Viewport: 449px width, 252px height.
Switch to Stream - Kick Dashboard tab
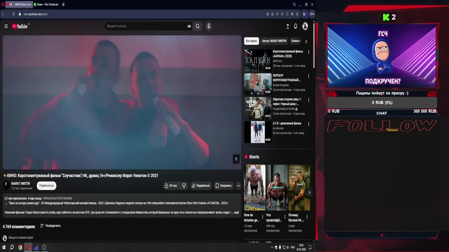click(47, 5)
